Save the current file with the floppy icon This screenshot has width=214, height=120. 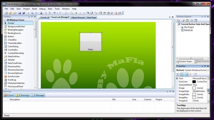tap(20, 13)
